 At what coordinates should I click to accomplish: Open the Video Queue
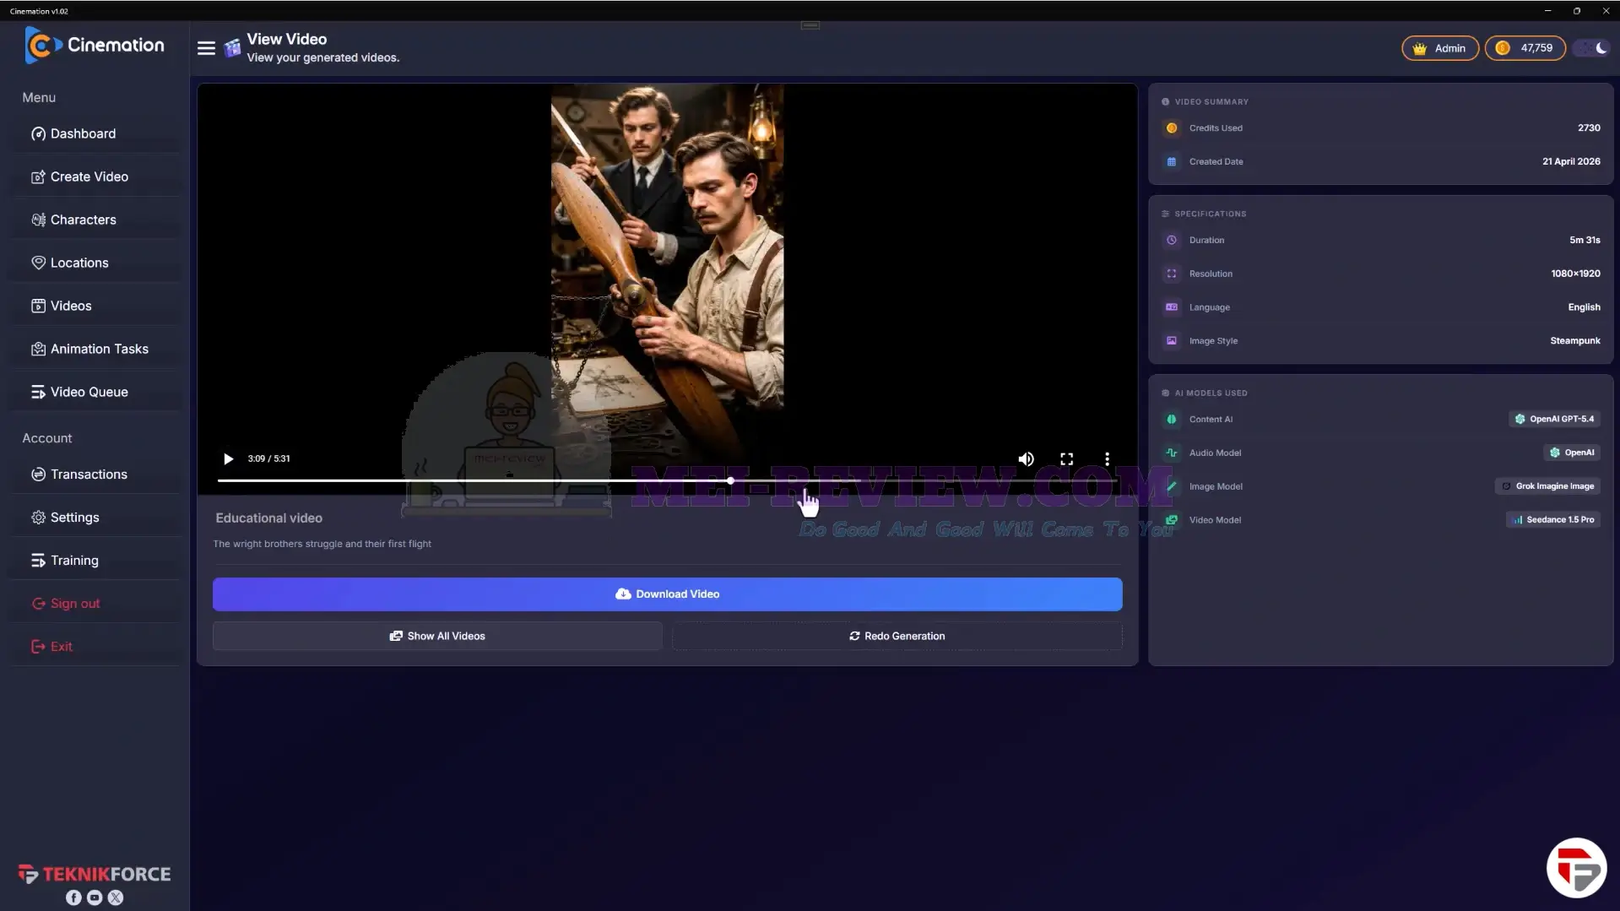pos(95,392)
